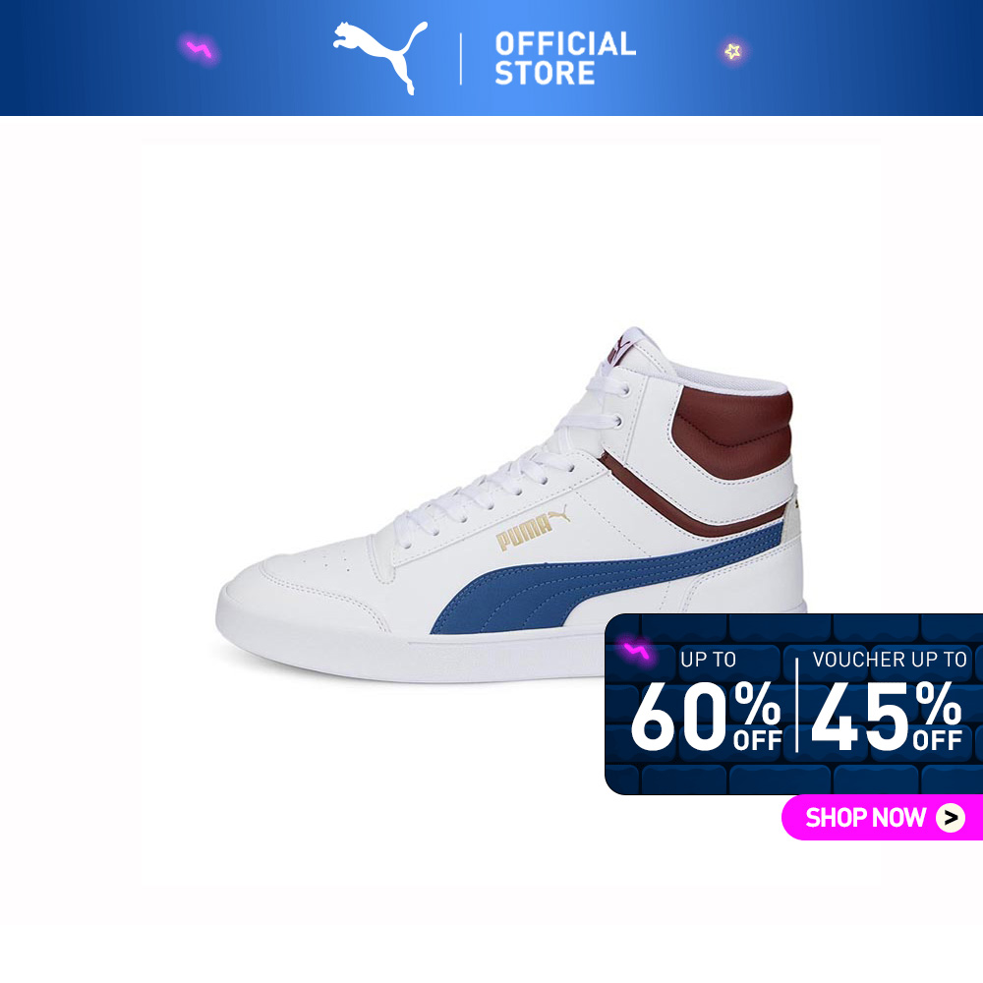Click the glowing star icon in header
The image size is (983, 983).
(733, 51)
